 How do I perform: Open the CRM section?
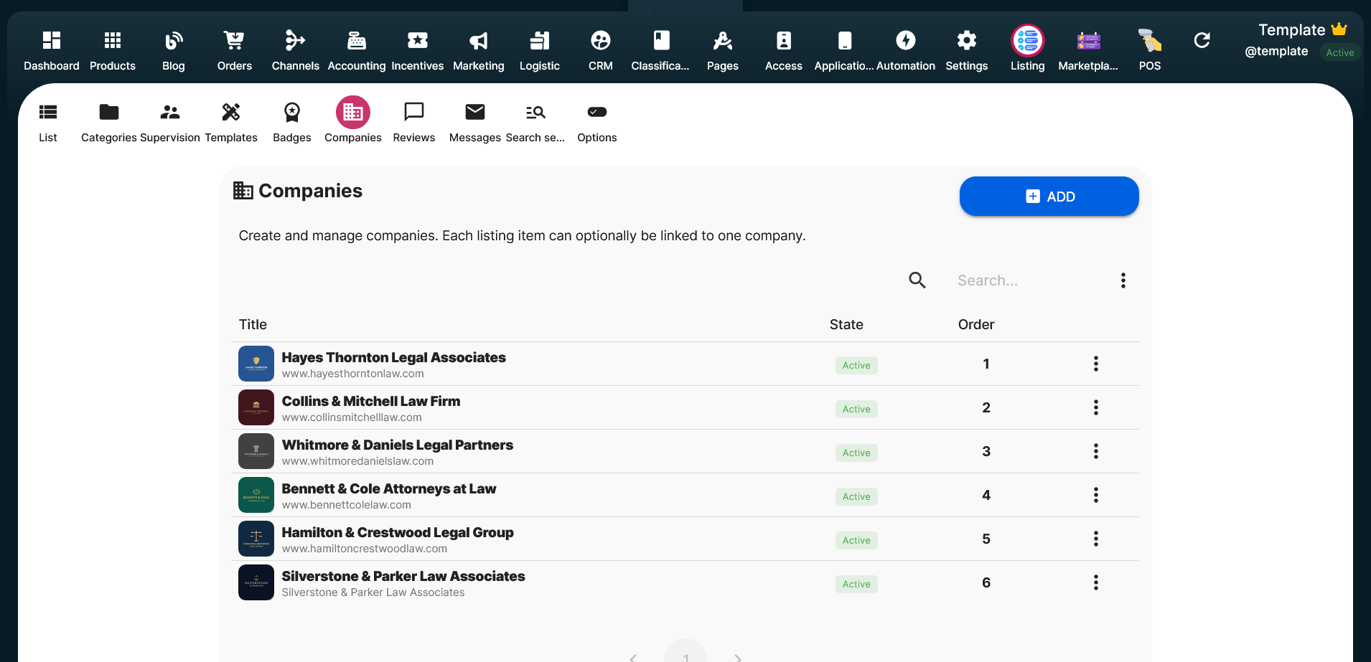coord(601,50)
